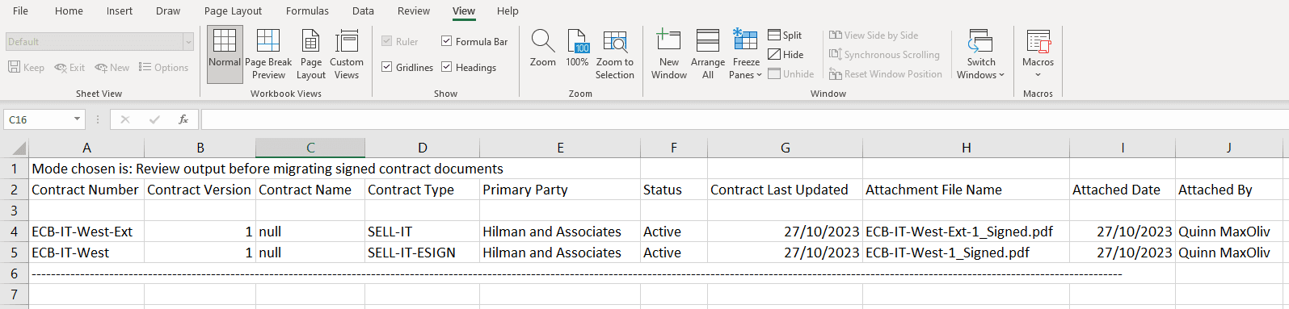Click Zoom to Selection
Image resolution: width=1289 pixels, height=309 pixels.
click(615, 54)
